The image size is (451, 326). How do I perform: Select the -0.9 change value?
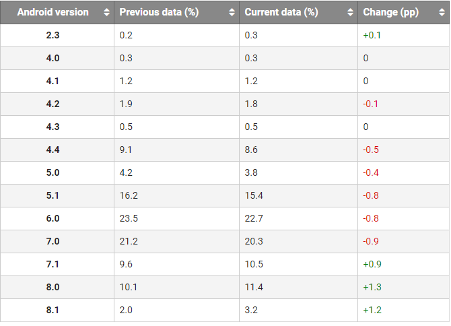pyautogui.click(x=371, y=241)
